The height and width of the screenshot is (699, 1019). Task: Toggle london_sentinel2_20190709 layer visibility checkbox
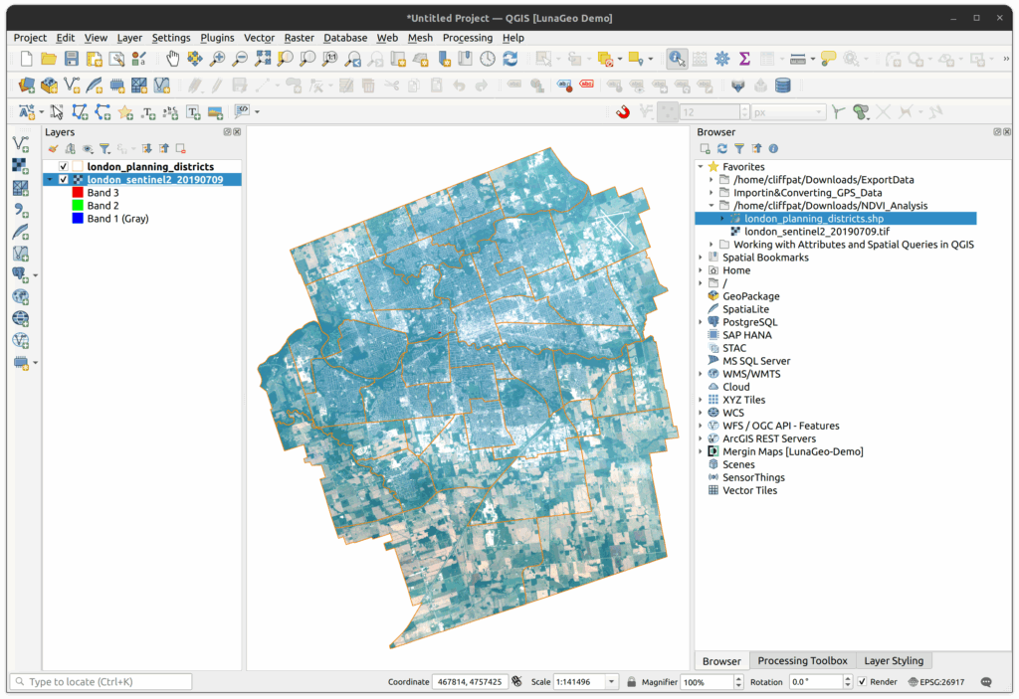click(x=64, y=180)
